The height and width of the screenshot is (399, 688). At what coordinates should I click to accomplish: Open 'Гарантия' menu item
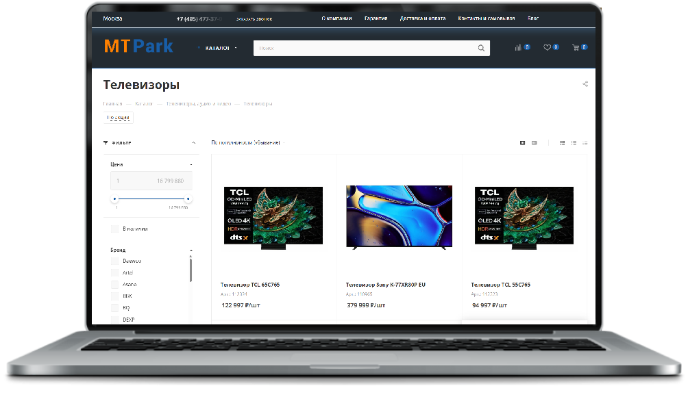tap(376, 18)
